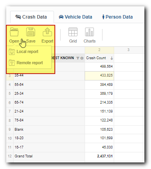
Task: Select Remote report from Open menu
Action: (29, 63)
